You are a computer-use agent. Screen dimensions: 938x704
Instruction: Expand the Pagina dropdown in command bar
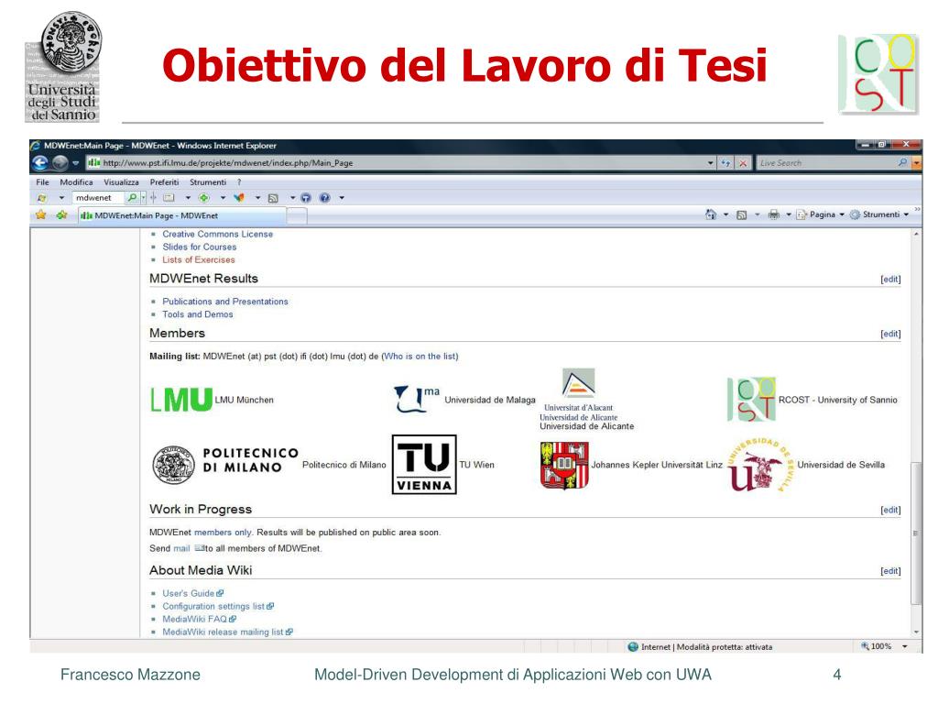click(x=842, y=214)
